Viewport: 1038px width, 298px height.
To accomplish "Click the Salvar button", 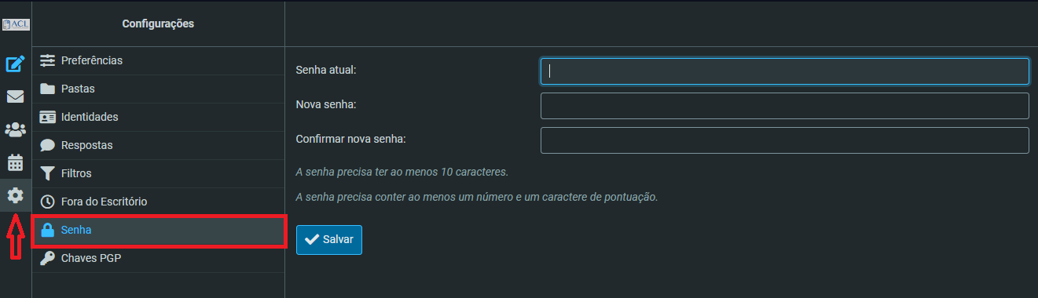I will pos(329,239).
